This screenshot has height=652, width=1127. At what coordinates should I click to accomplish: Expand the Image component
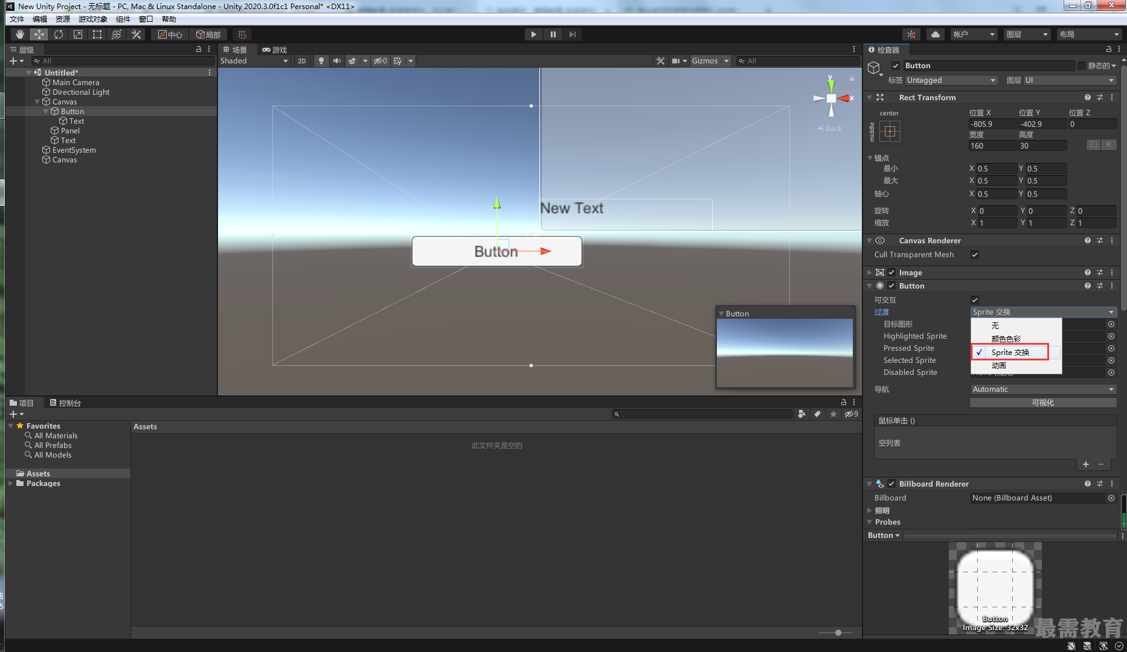[870, 273]
